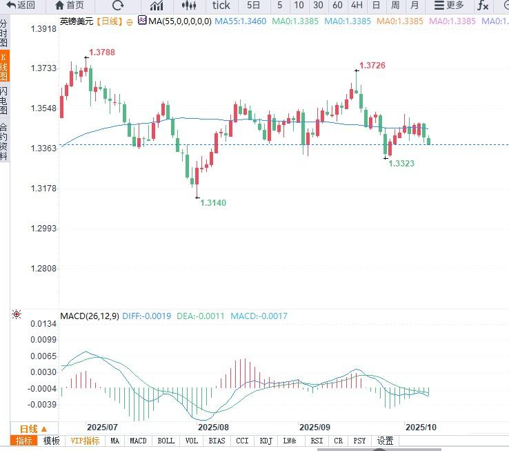Expand the 日线 period selector at bottom
The width and height of the screenshot is (509, 451).
click(x=34, y=429)
